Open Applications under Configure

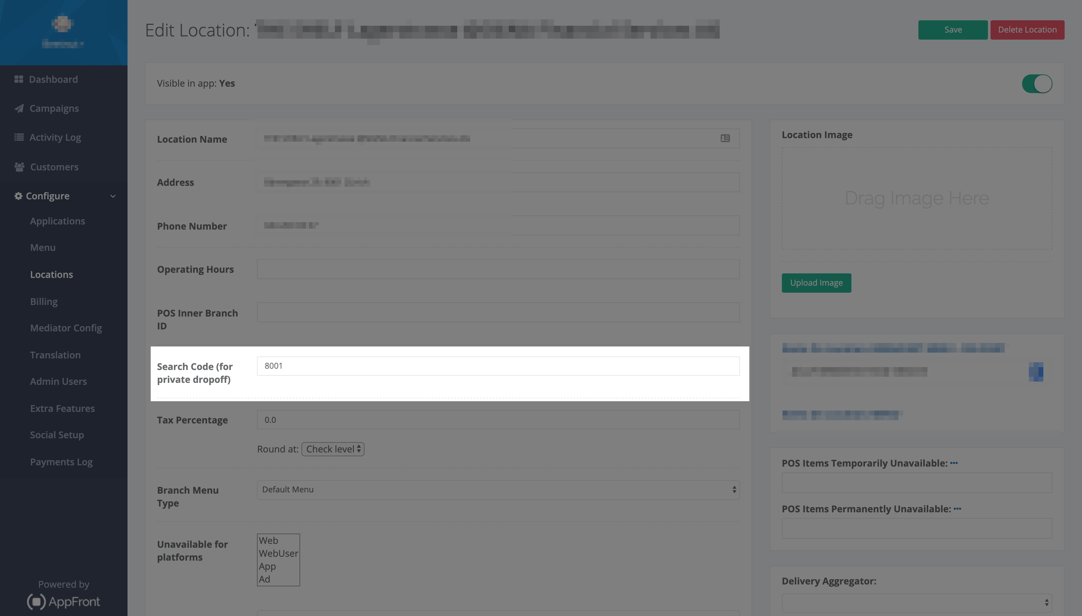pyautogui.click(x=58, y=221)
